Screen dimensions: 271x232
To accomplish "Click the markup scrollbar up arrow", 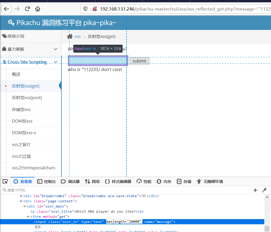I will pos(267,197).
